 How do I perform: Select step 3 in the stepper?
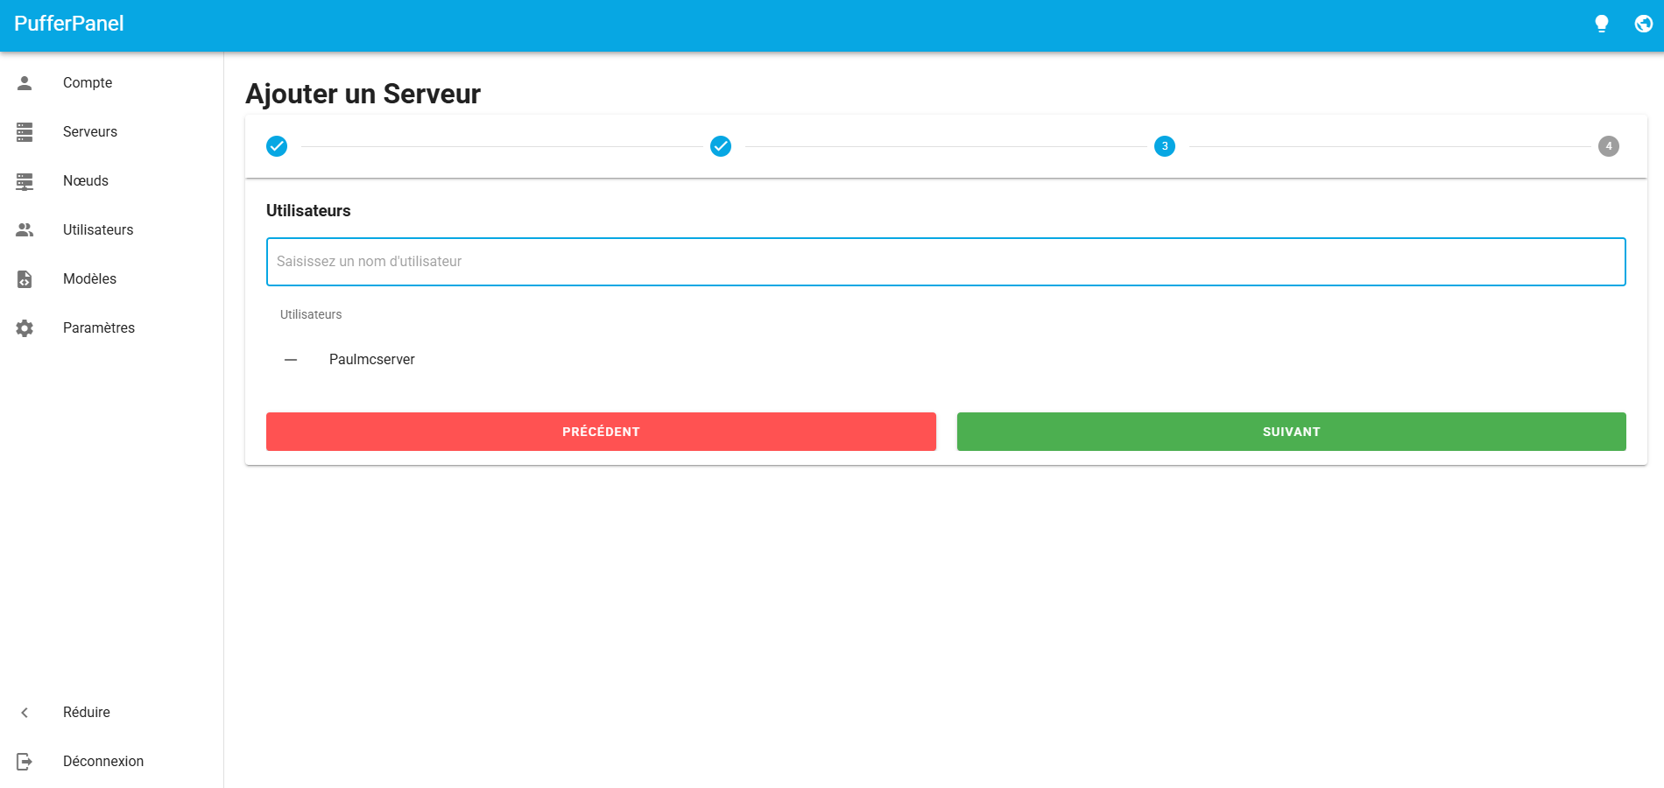(1165, 146)
